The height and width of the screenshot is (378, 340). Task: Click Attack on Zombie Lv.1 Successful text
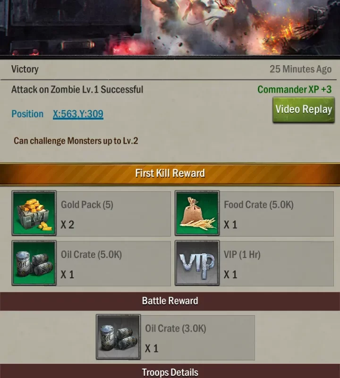click(x=77, y=89)
